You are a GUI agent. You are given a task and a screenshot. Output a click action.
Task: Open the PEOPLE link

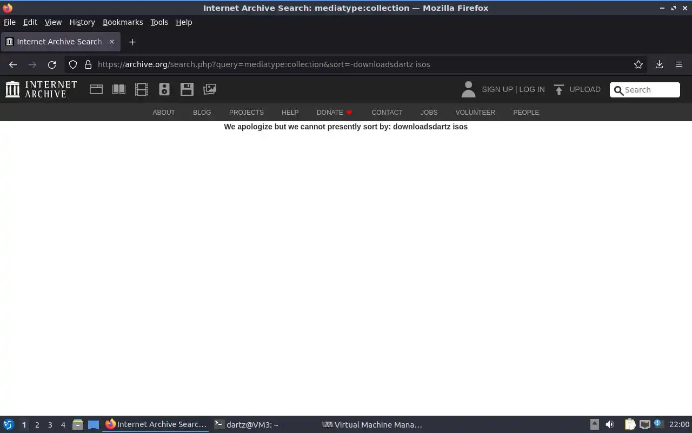tap(526, 113)
